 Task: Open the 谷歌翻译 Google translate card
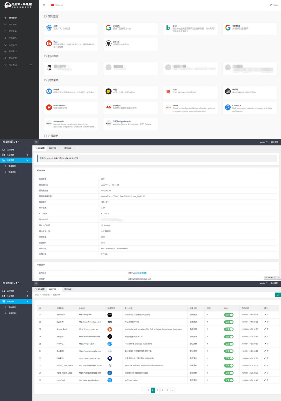250,29
